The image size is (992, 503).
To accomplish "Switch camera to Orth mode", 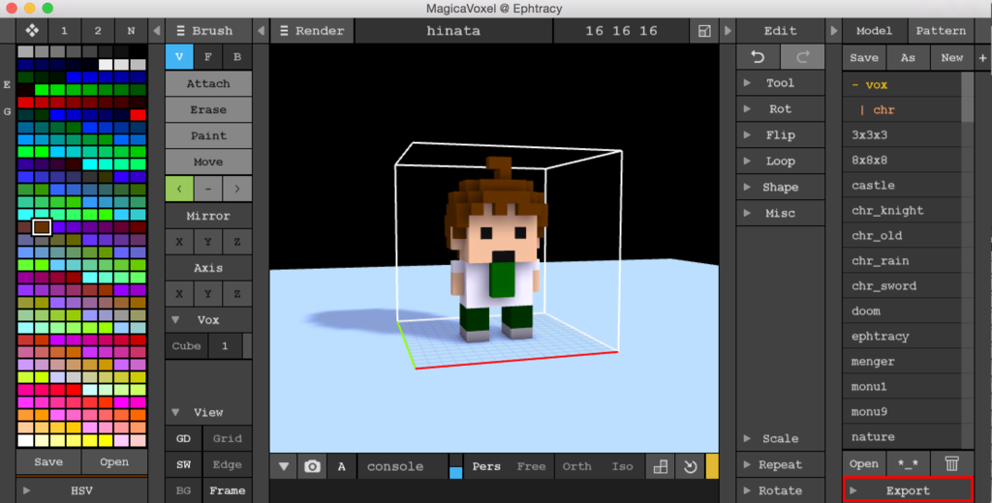I will point(576,466).
